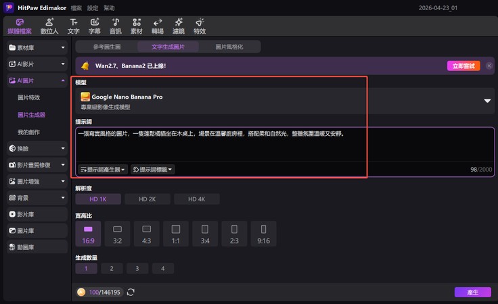Choose the 4:3 aspect ratio
The width and height of the screenshot is (498, 304).
point(147,234)
